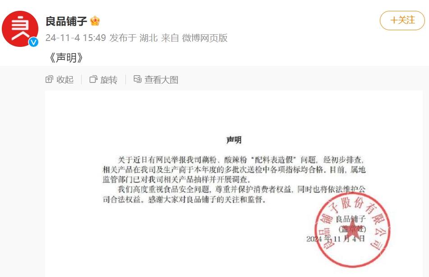Click the 《声明》 post text
429x277 pixels.
[x=66, y=58]
